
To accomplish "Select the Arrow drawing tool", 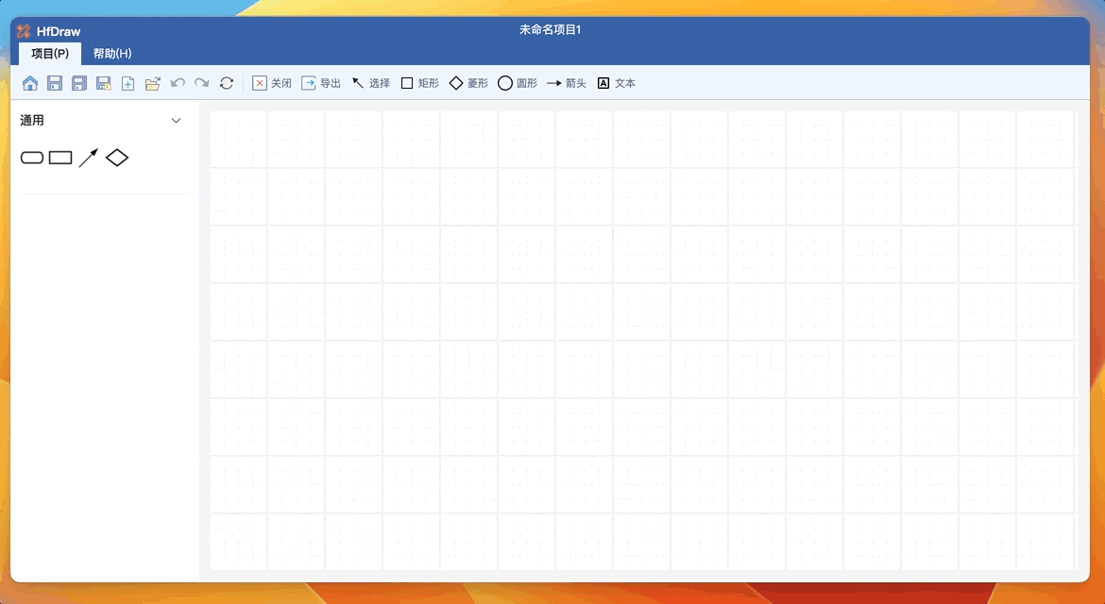I will [x=566, y=83].
